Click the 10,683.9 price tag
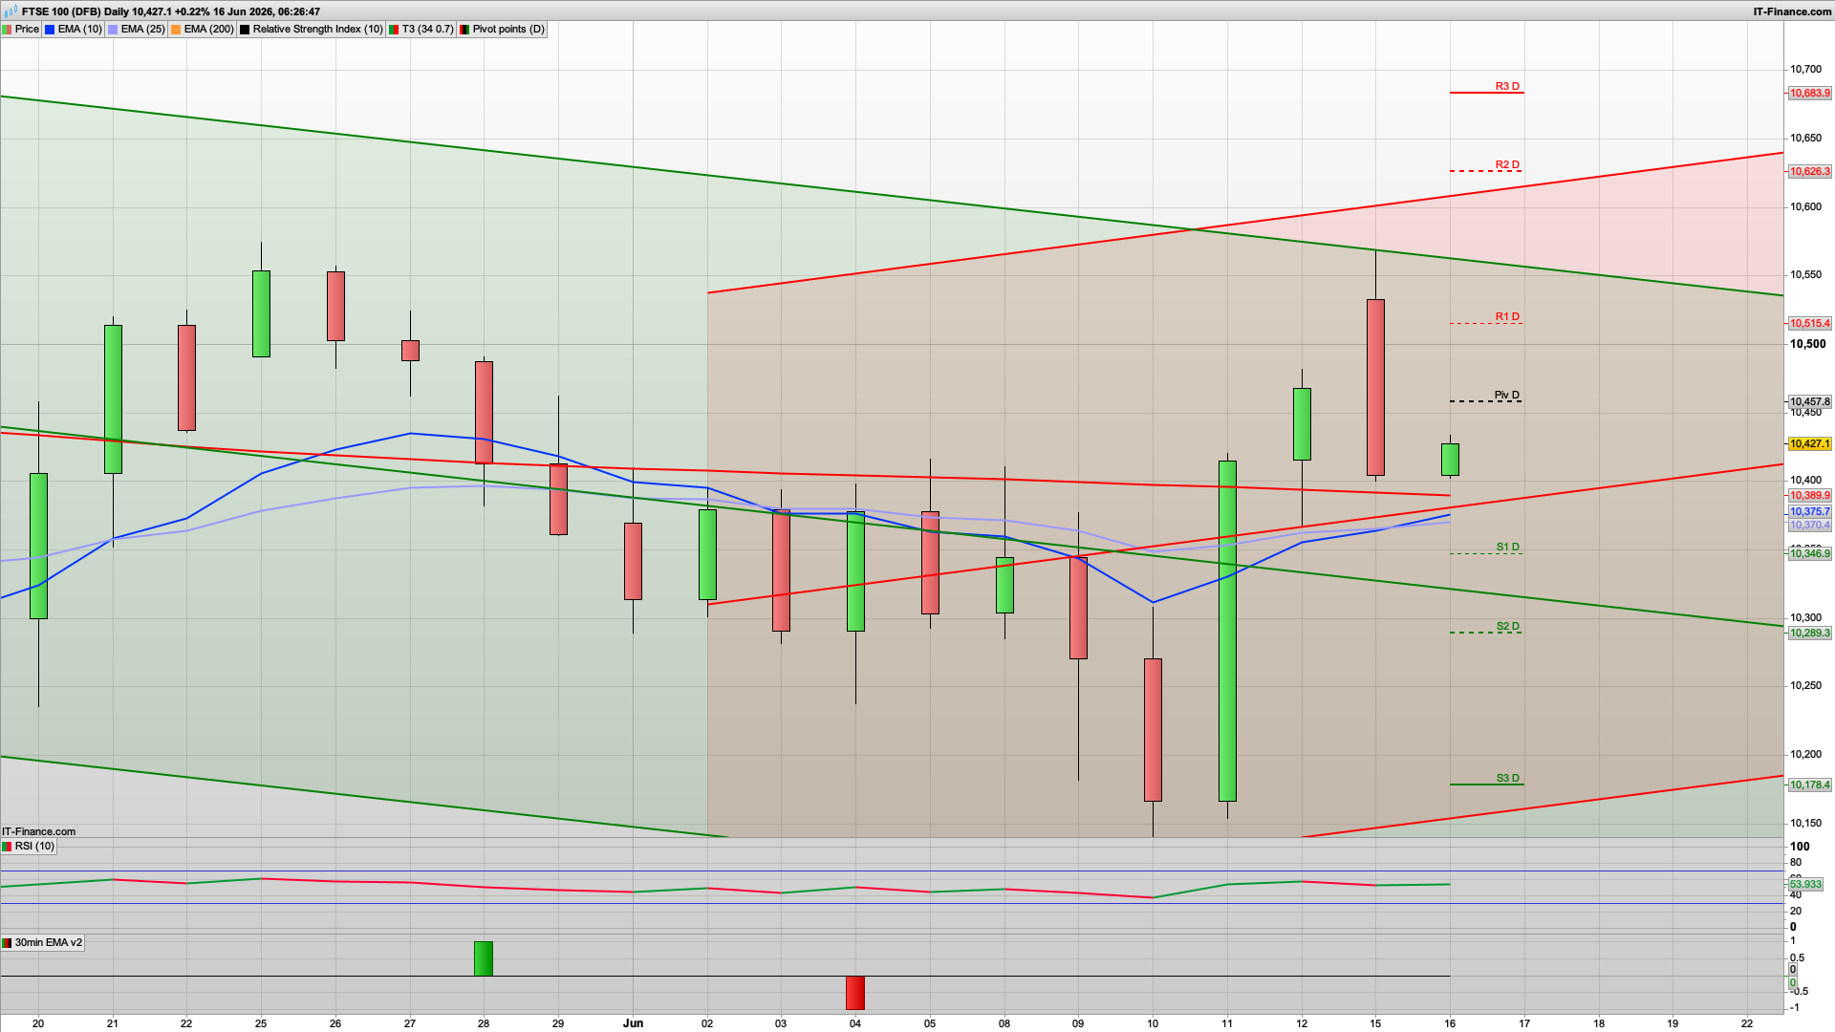 pos(1810,94)
